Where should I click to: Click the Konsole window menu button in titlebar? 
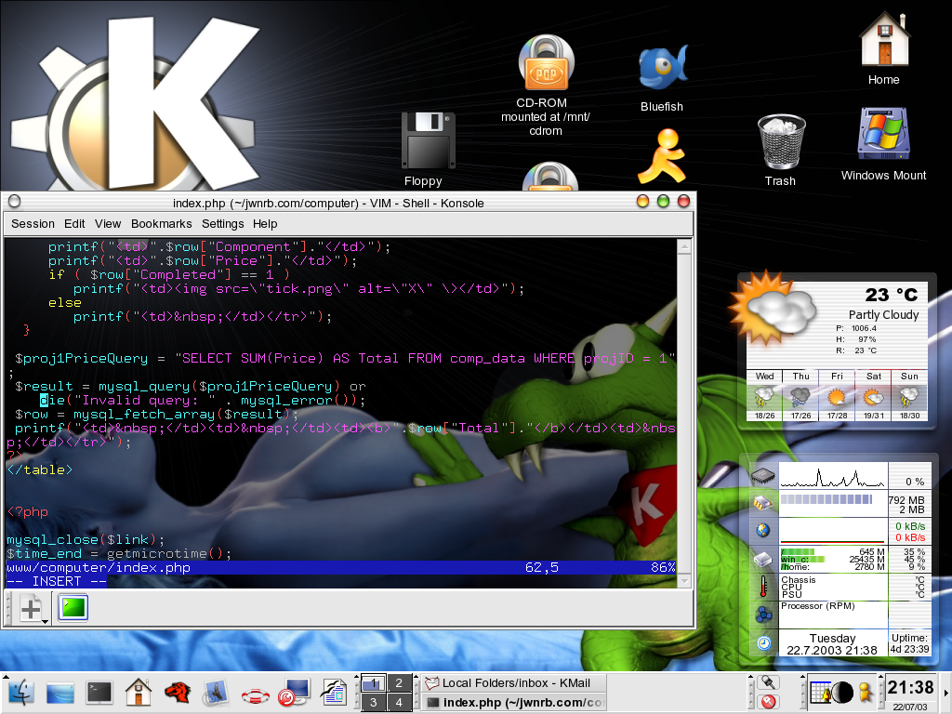pos(15,202)
